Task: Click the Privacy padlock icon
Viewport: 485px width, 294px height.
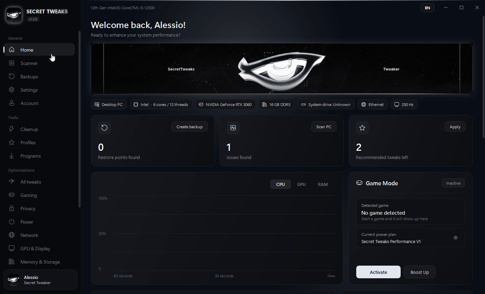Action: click(x=12, y=209)
